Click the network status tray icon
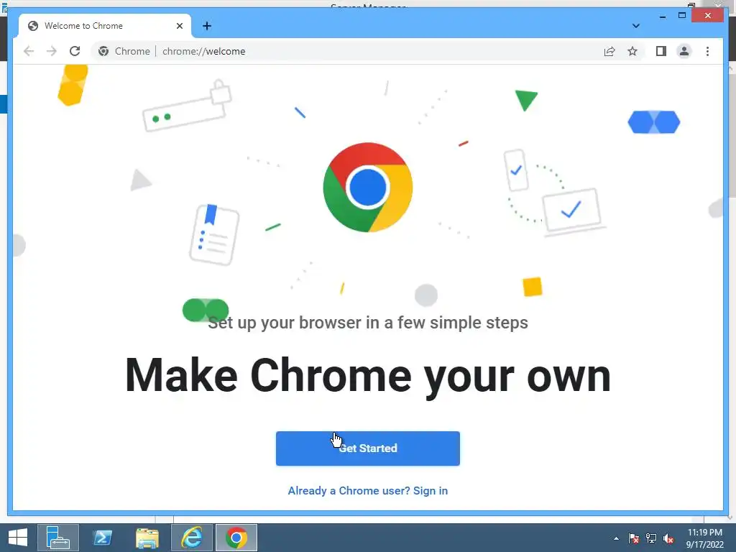The height and width of the screenshot is (552, 736). tap(651, 538)
